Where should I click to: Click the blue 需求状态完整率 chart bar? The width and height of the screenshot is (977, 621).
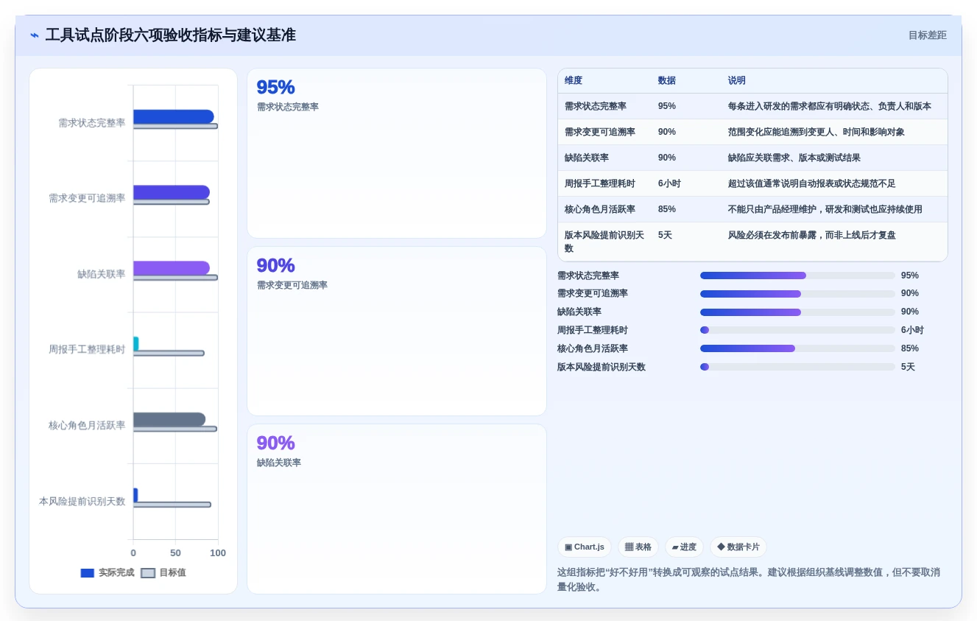point(174,116)
